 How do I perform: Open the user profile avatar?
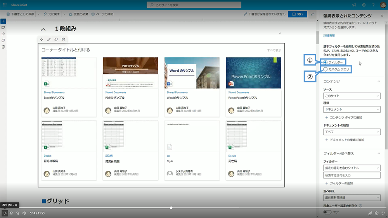pyautogui.click(x=383, y=5)
